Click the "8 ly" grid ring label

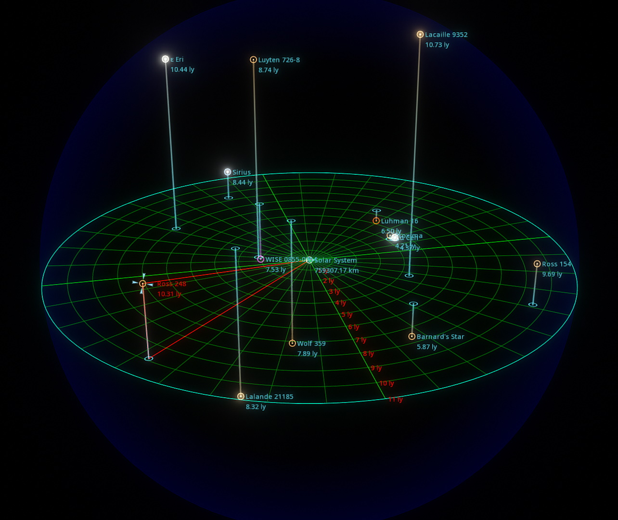pos(368,353)
